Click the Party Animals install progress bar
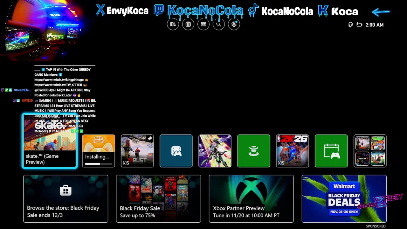407x229 pixels. [99, 164]
